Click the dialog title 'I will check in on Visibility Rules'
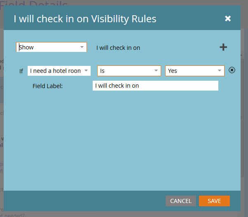This screenshot has width=248, height=217. pos(85,19)
